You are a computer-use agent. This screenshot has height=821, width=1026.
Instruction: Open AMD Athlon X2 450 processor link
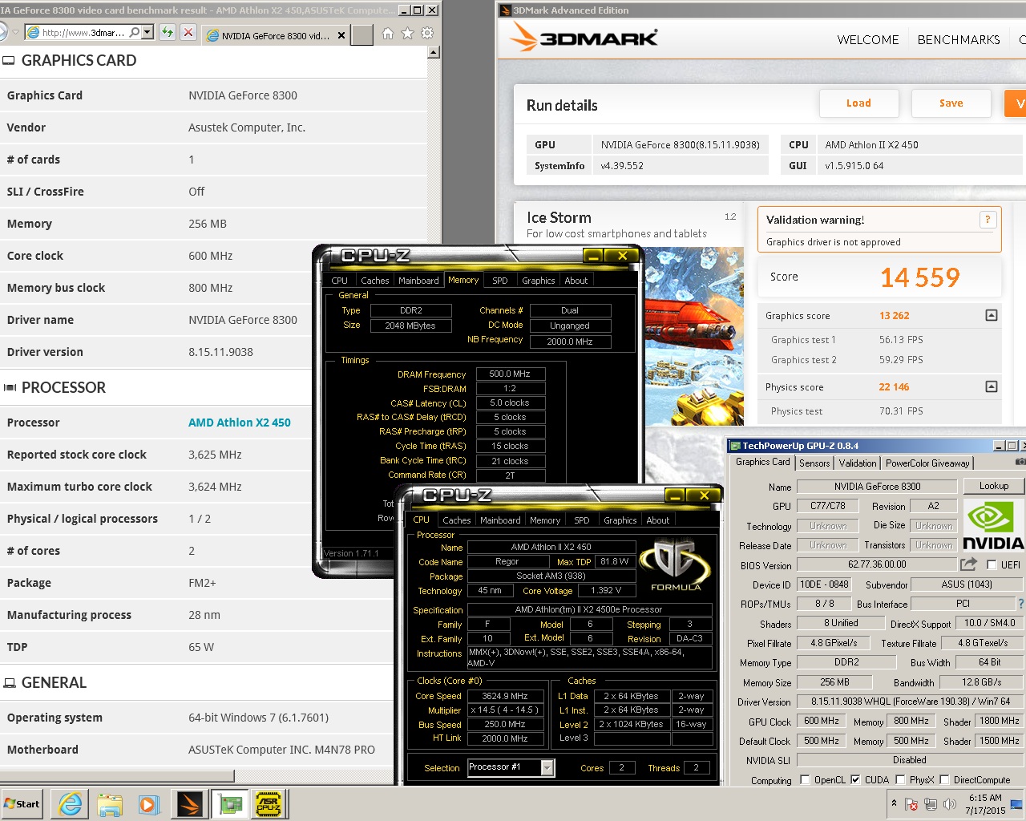click(240, 423)
